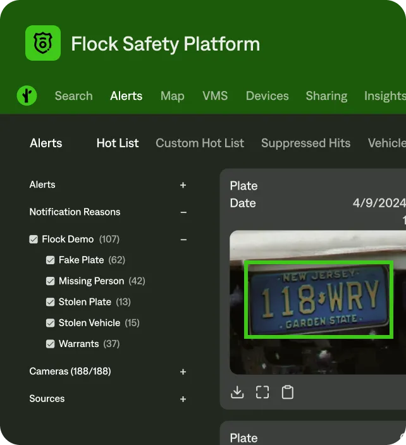Click the Sources label
The image size is (406, 445).
point(47,398)
